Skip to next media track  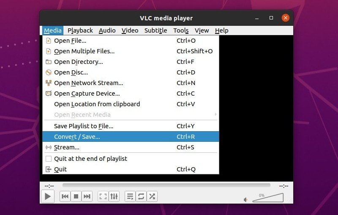[87, 196]
